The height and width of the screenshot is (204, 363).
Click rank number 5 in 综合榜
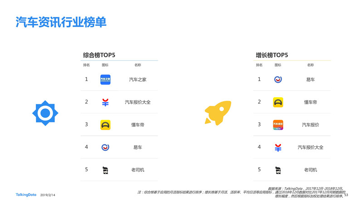coord(86,169)
